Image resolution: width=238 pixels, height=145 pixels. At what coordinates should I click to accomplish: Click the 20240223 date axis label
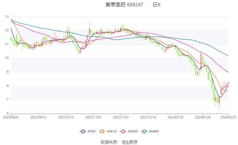(x=228, y=117)
